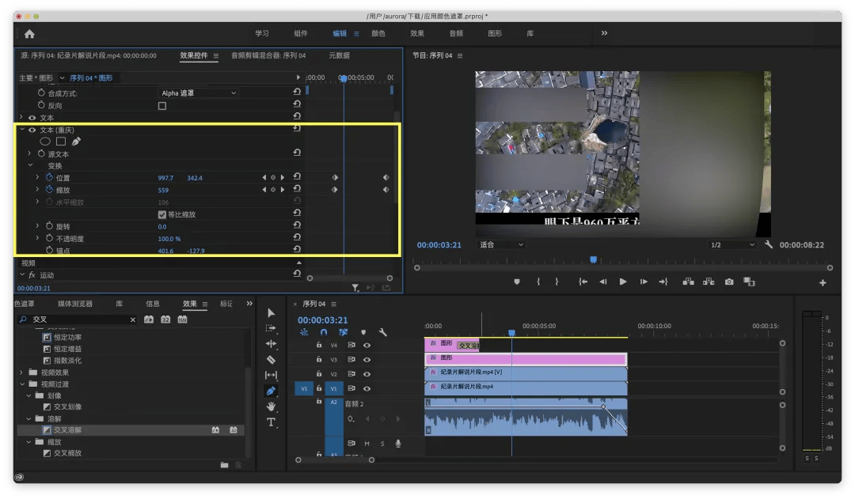Select the 交叉缩放 transition
This screenshot has width=855, height=499.
67,453
